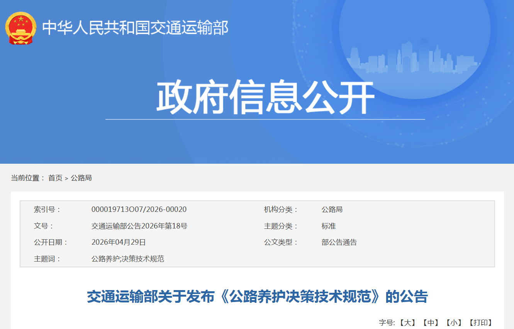This screenshot has height=329, width=514.
Task: Click the keywords 公路养护;决策技术规范
Action: (128, 259)
